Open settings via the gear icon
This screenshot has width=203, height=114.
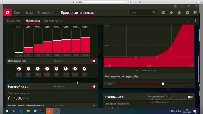(187, 13)
